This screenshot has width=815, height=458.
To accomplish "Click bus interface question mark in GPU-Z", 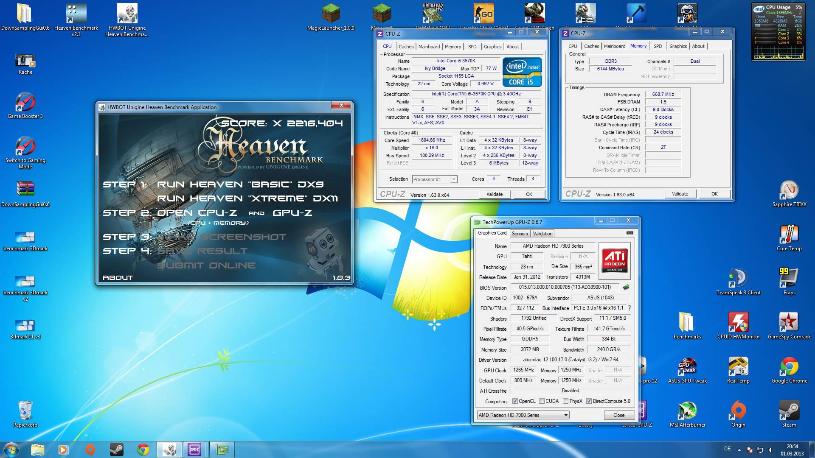I will 630,308.
